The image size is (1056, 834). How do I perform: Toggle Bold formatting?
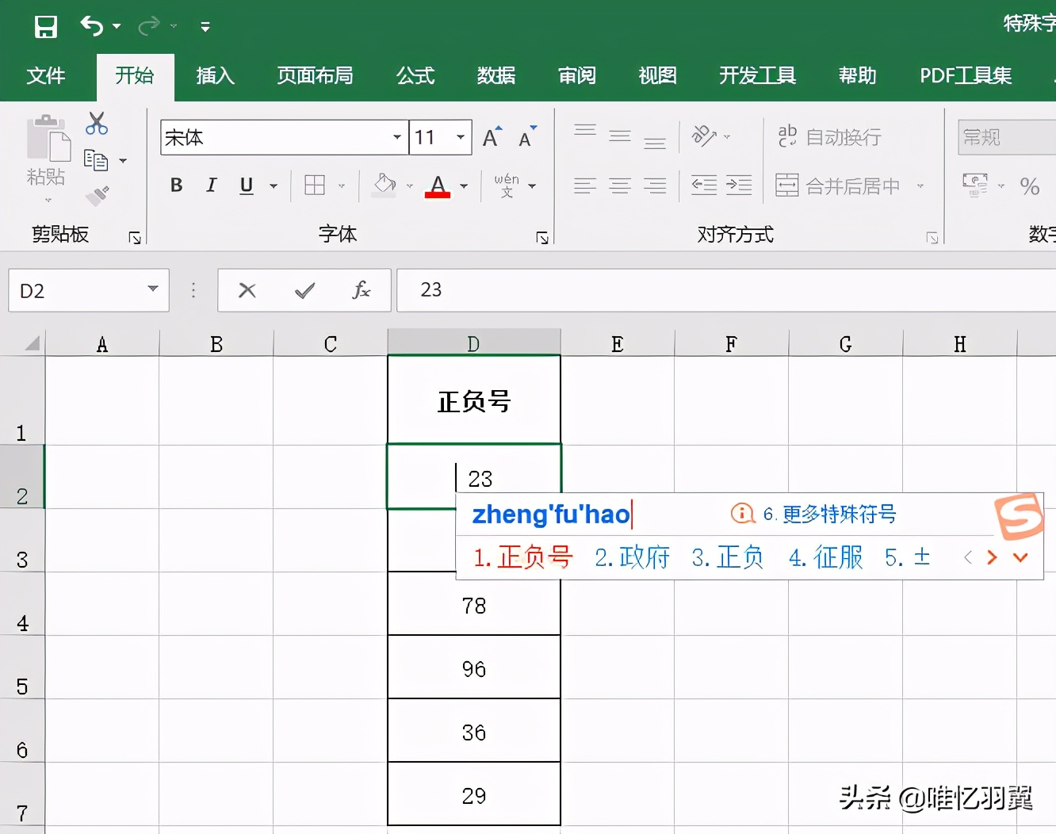click(177, 186)
